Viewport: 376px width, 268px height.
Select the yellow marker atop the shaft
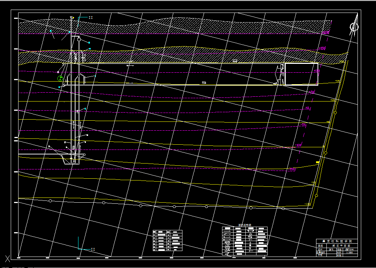[73, 17]
